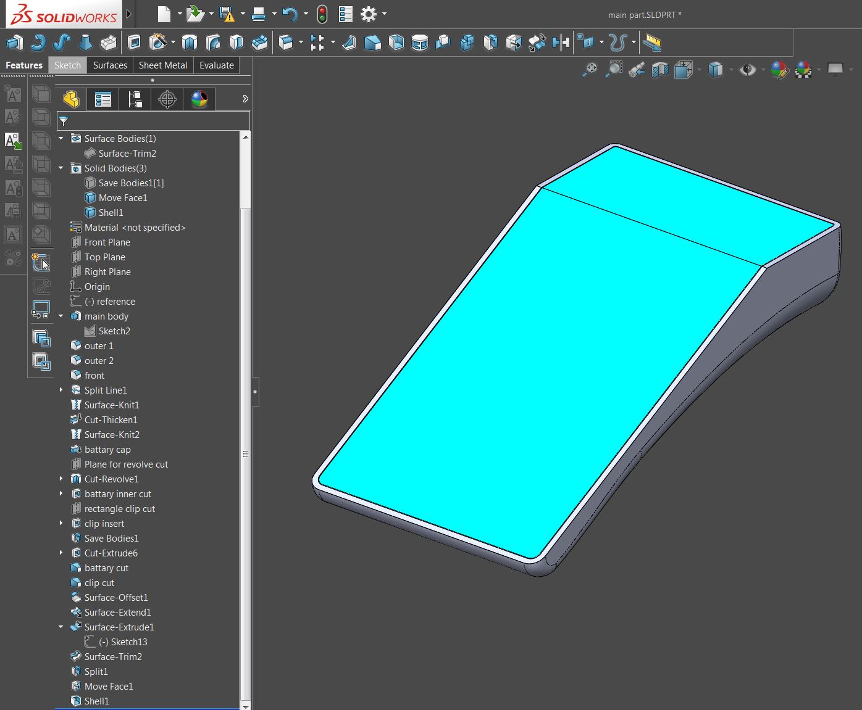This screenshot has width=862, height=710.
Task: Click the Edit Appearance icon
Action: pyautogui.click(x=779, y=70)
